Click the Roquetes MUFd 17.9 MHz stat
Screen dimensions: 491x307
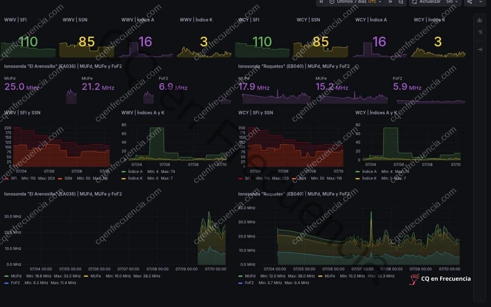tap(254, 87)
